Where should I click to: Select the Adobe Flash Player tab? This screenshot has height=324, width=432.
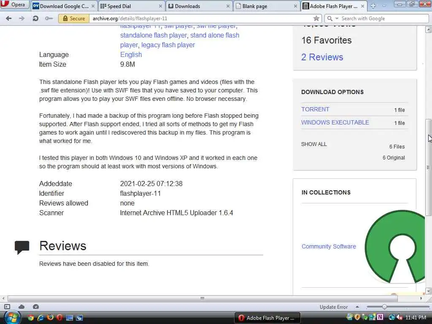click(333, 6)
